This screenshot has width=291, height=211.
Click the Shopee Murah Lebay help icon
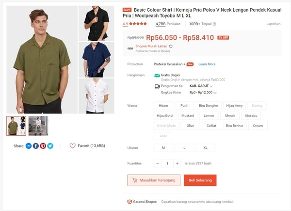(x=171, y=46)
